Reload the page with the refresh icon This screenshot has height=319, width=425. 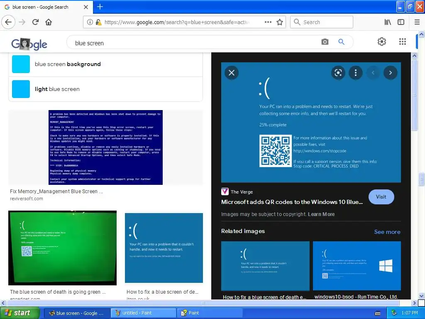coord(36,22)
